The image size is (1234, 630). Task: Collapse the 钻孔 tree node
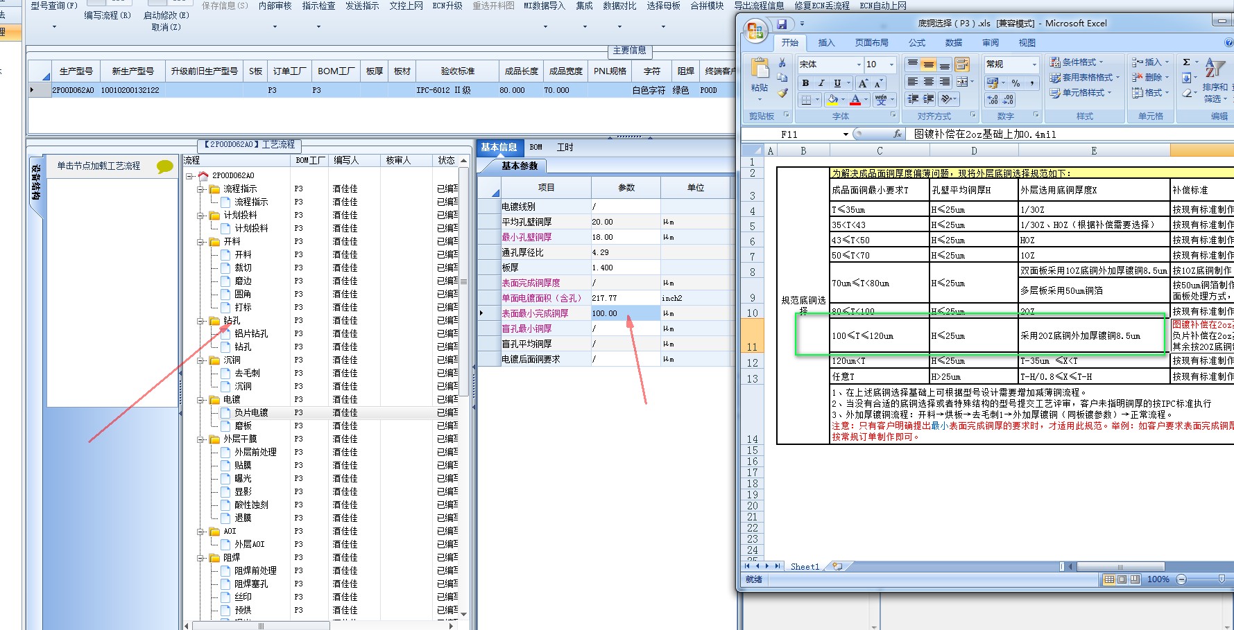click(200, 321)
